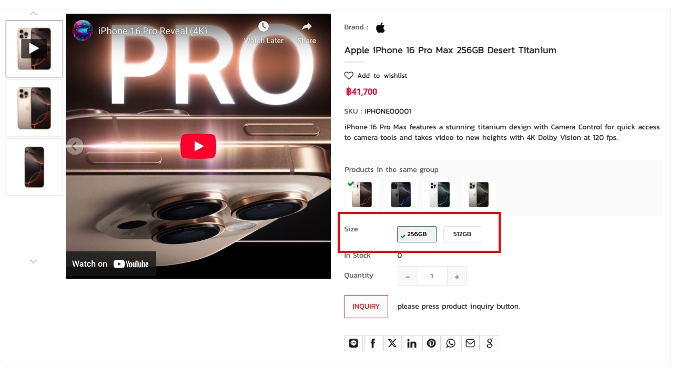Increase quantity with plus button
The height and width of the screenshot is (376, 678).
457,276
